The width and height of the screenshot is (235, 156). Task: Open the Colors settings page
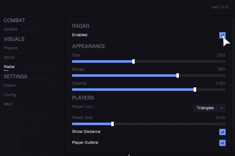9,85
